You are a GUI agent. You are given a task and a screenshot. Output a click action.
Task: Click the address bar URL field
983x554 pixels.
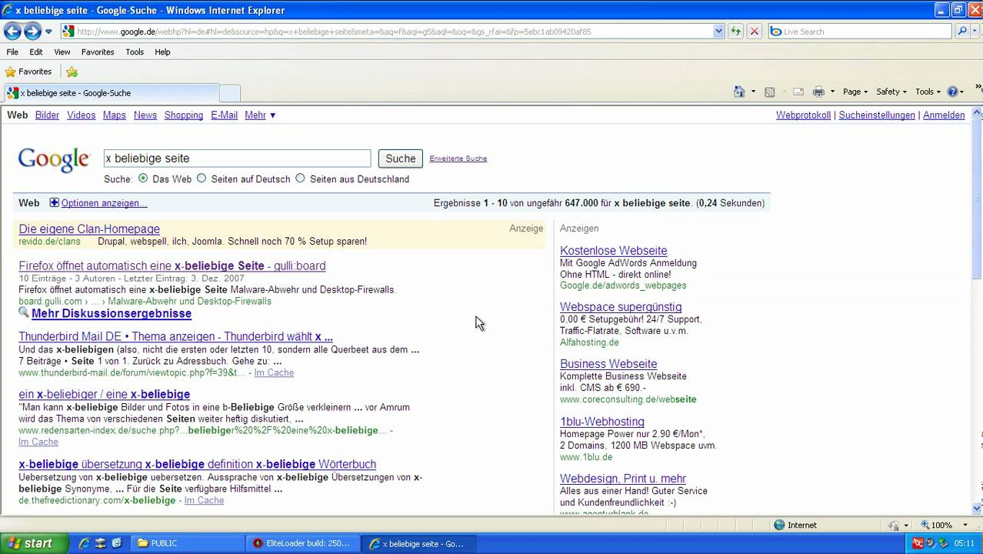coord(392,32)
